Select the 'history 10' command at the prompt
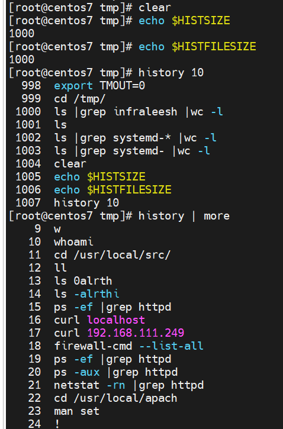The image size is (283, 429). (x=171, y=73)
